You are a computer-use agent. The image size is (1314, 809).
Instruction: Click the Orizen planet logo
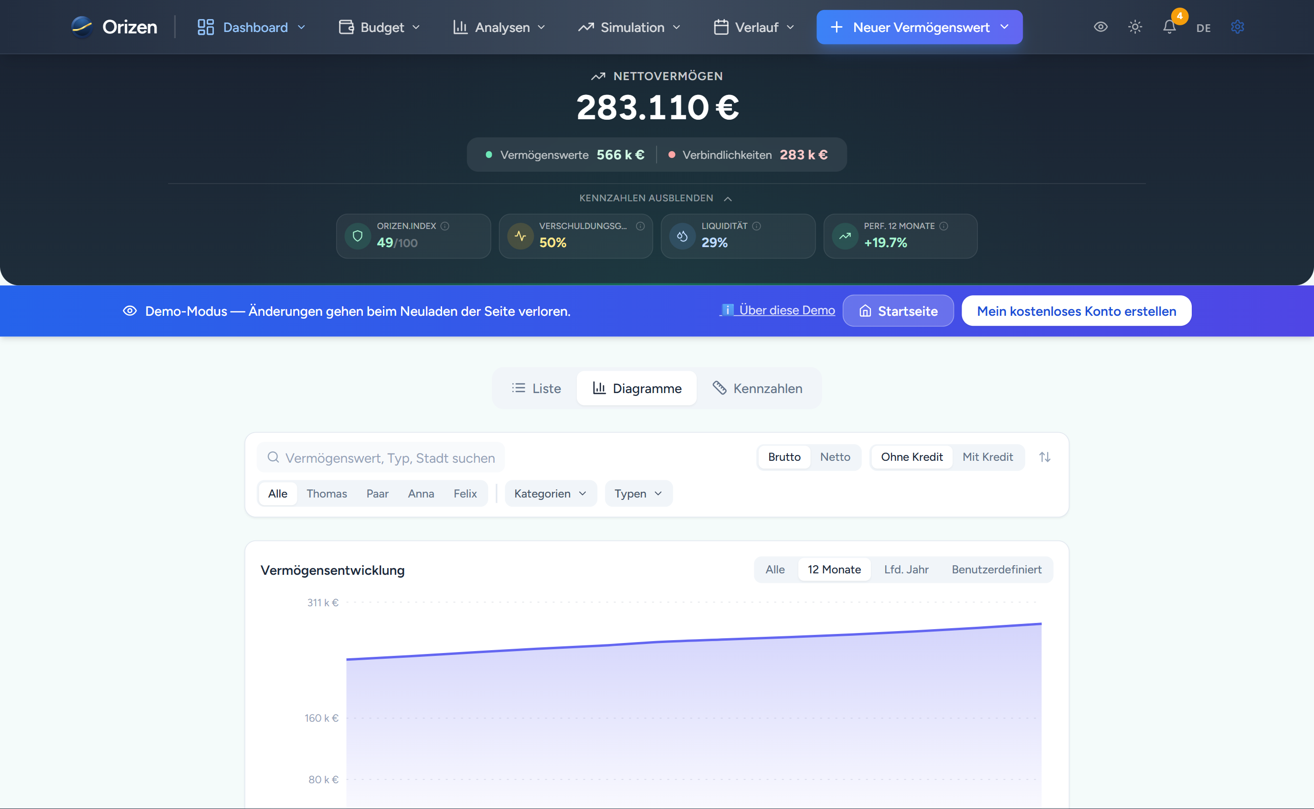pos(82,27)
